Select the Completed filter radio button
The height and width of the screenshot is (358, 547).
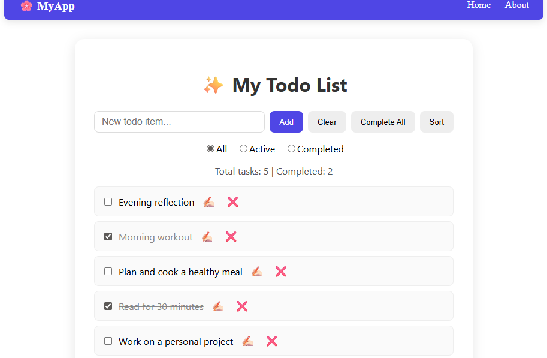[x=291, y=149]
